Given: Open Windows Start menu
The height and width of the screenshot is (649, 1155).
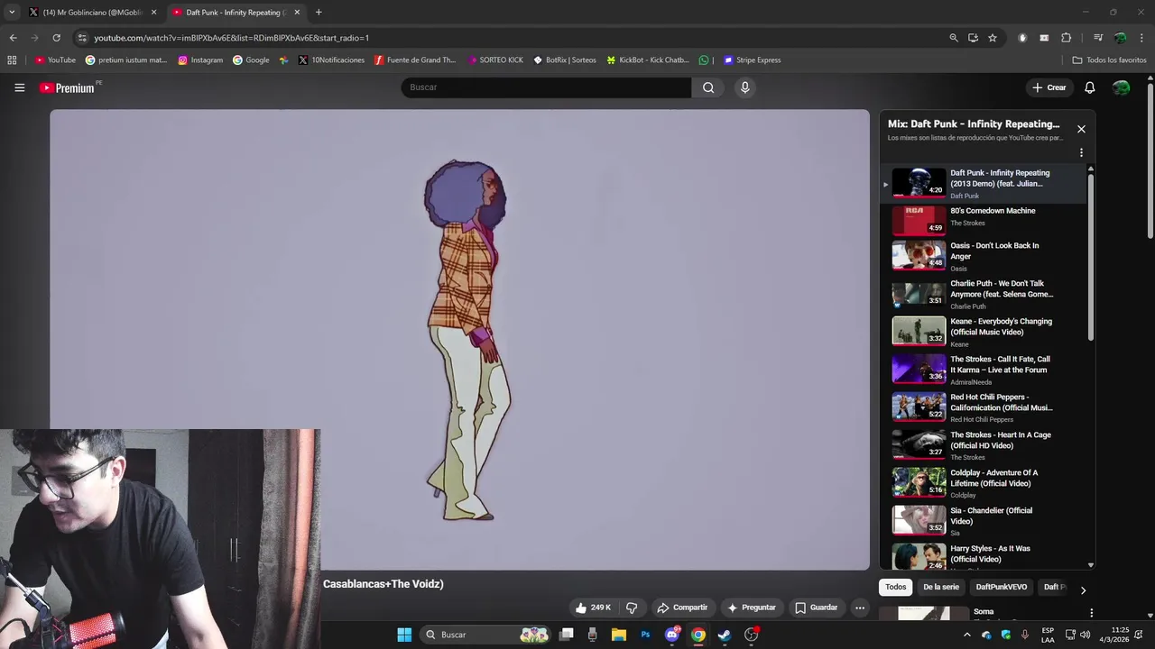Looking at the screenshot, I should click(x=404, y=635).
